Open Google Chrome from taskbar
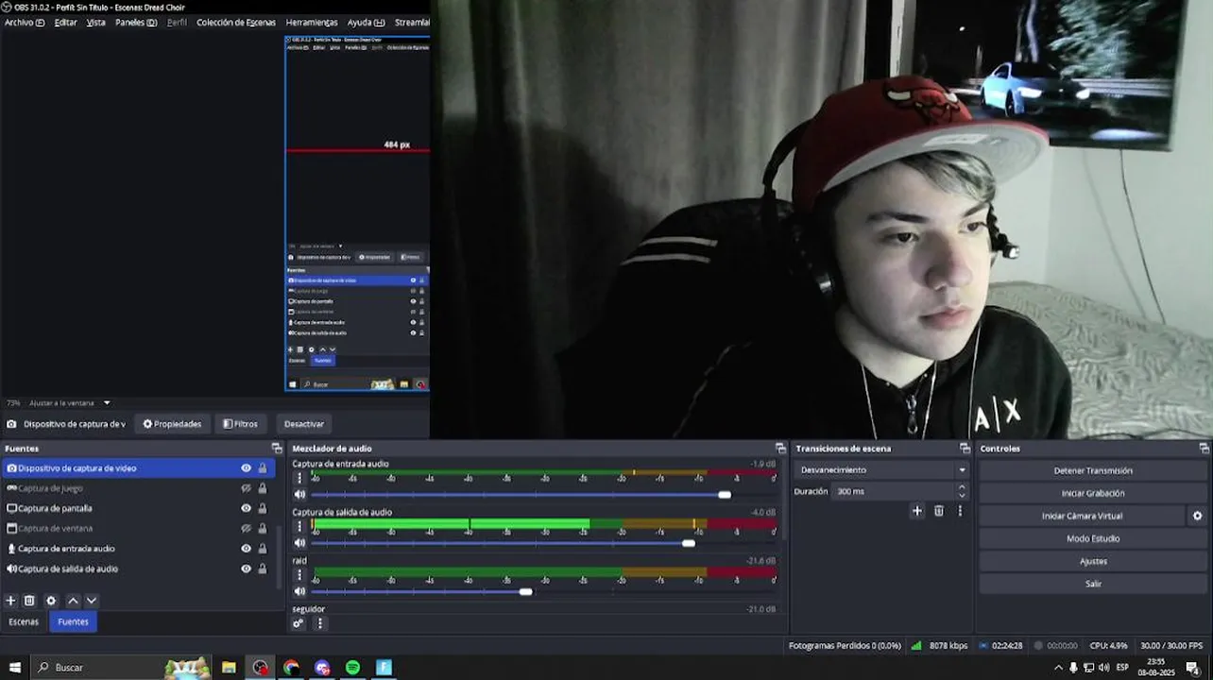 click(291, 668)
